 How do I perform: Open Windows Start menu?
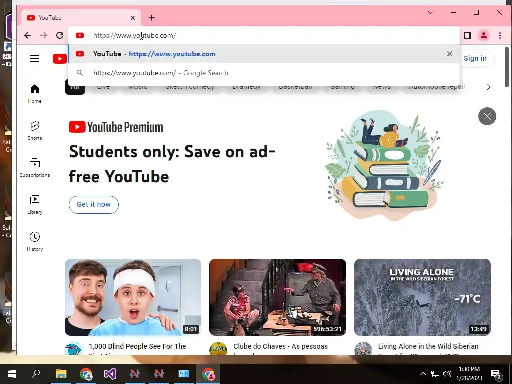tap(12, 374)
